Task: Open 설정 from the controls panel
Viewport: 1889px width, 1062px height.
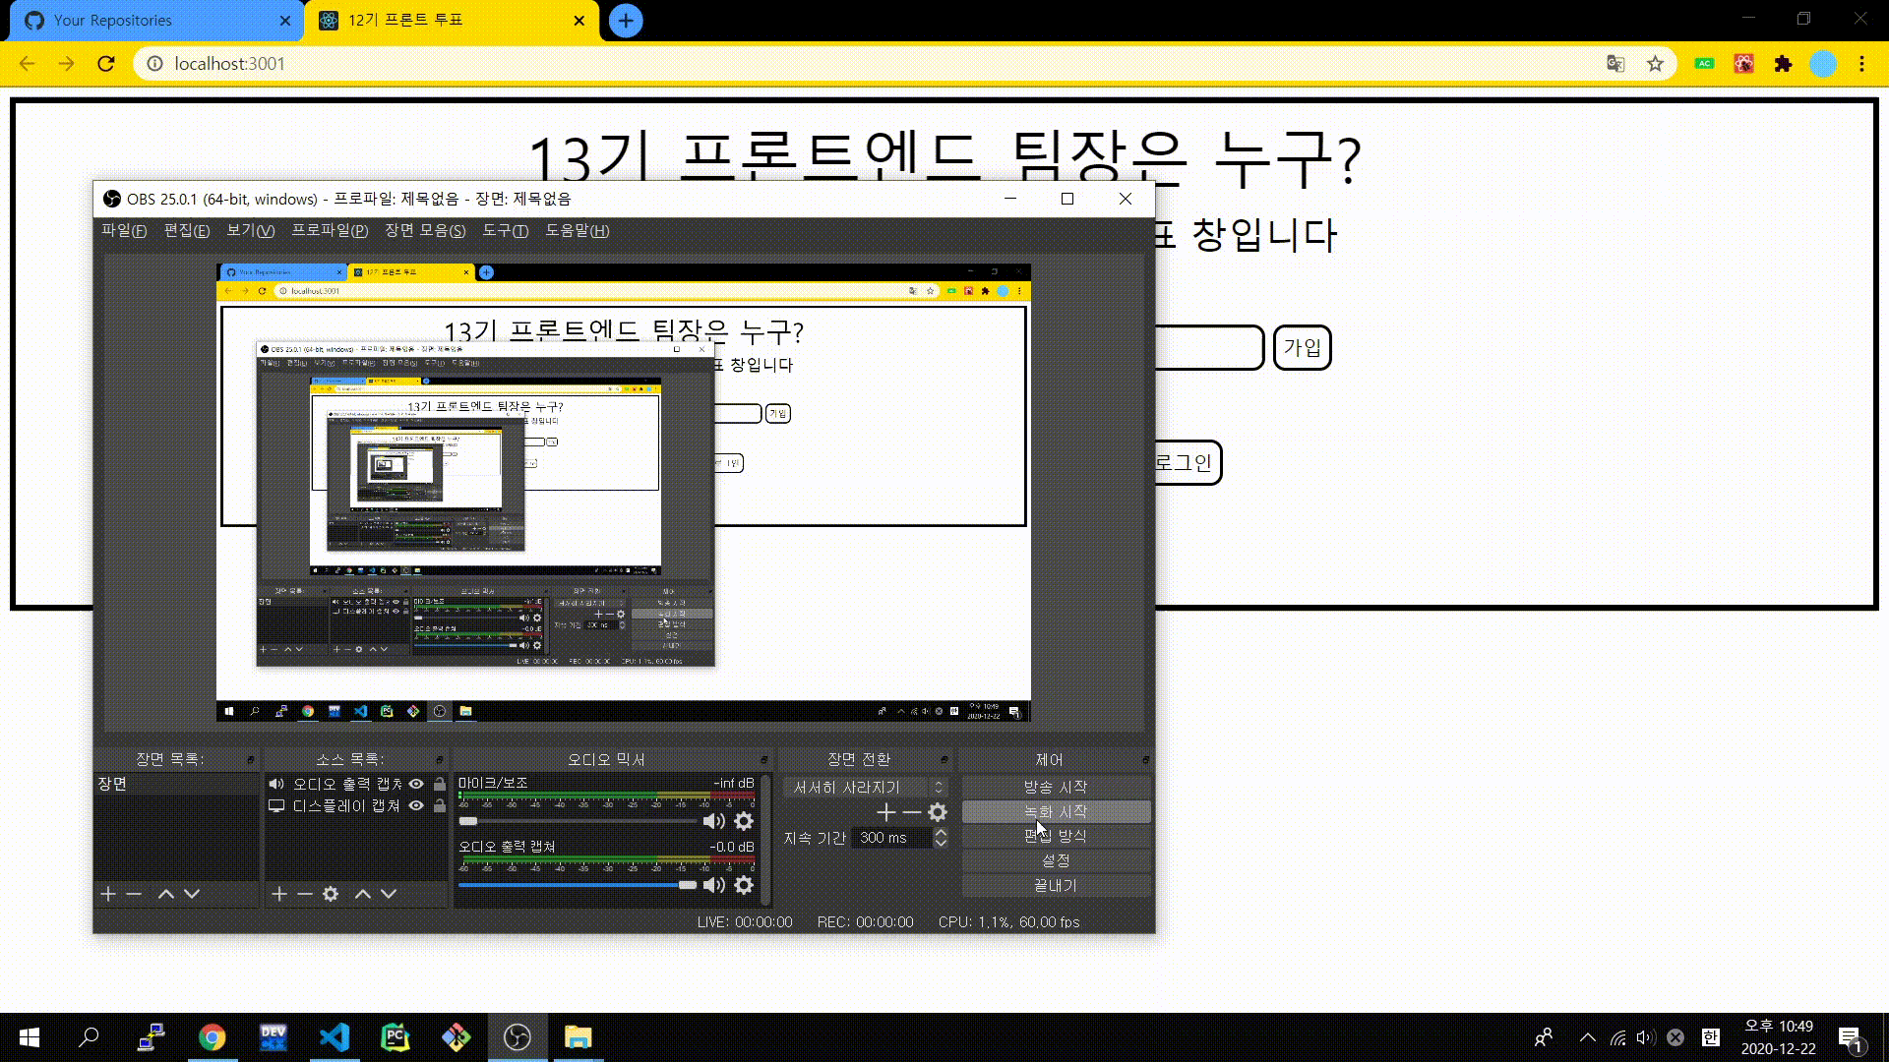Action: point(1056,860)
